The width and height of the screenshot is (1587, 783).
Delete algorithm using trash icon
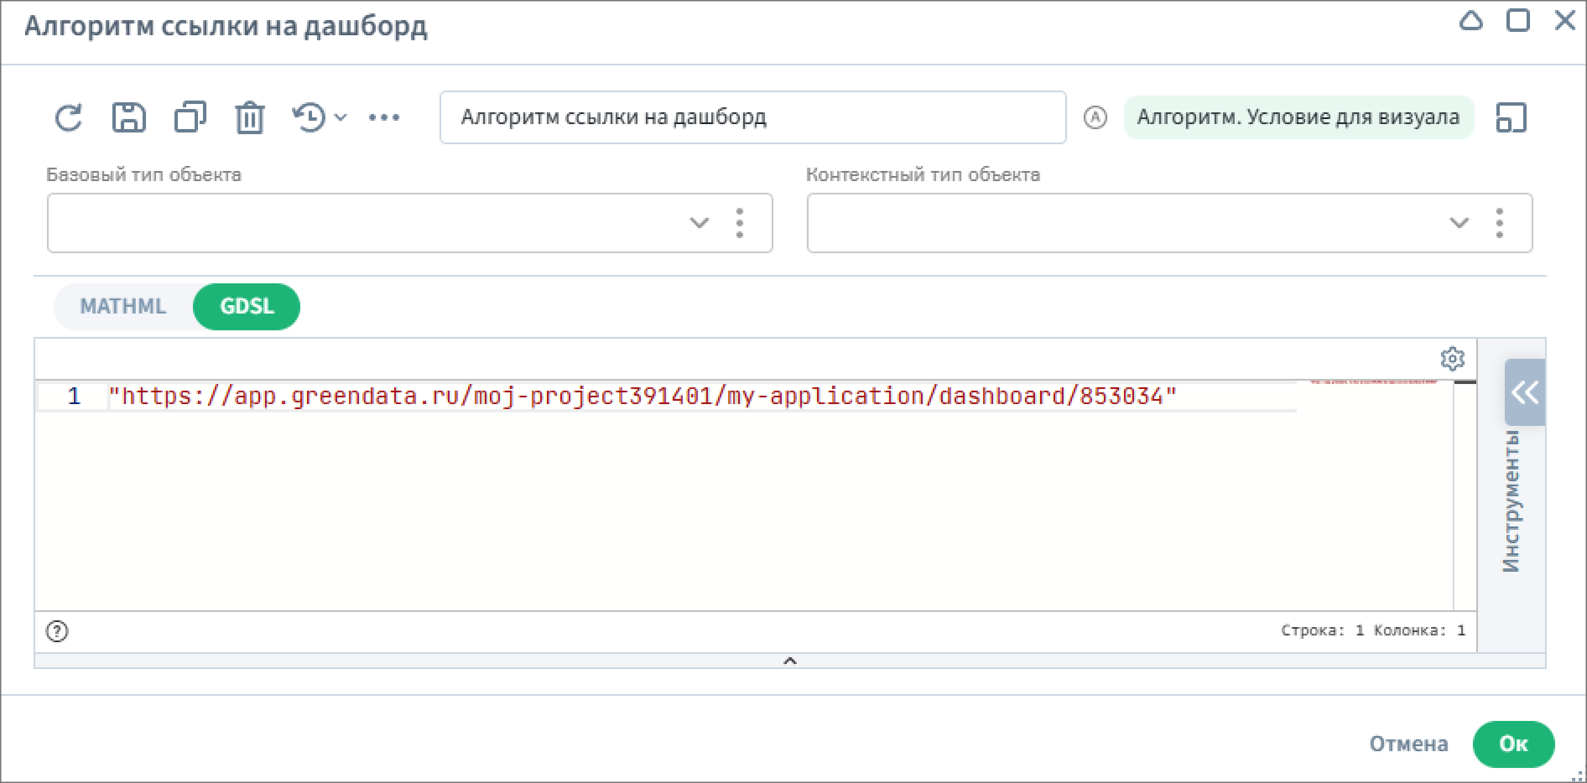coord(249,117)
